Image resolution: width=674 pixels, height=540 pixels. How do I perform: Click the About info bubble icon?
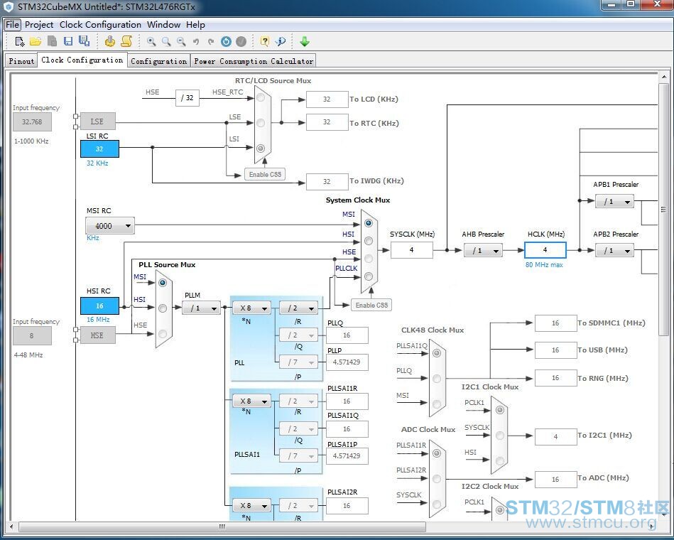click(x=281, y=41)
